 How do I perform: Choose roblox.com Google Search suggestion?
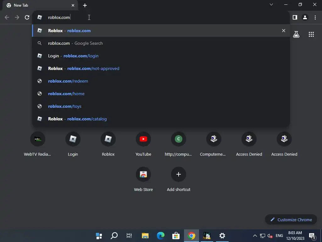point(161,43)
